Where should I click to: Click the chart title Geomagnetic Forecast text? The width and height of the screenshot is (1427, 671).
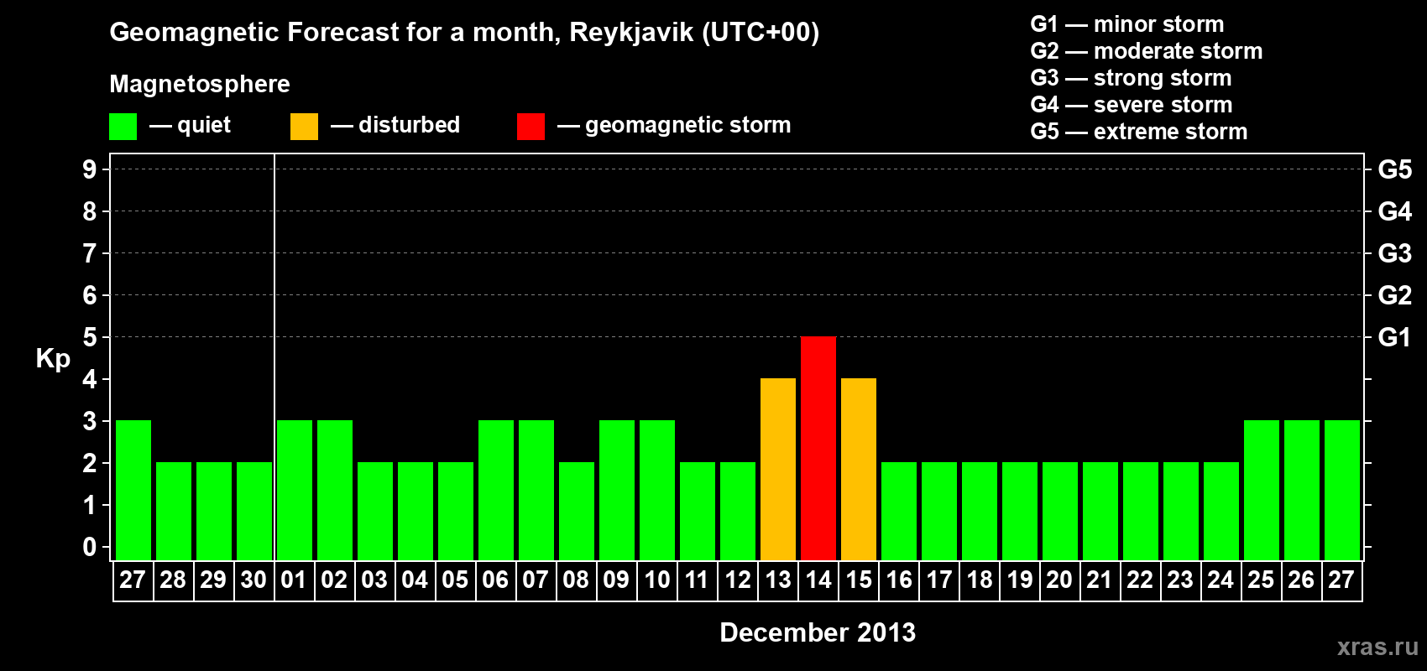point(464,32)
